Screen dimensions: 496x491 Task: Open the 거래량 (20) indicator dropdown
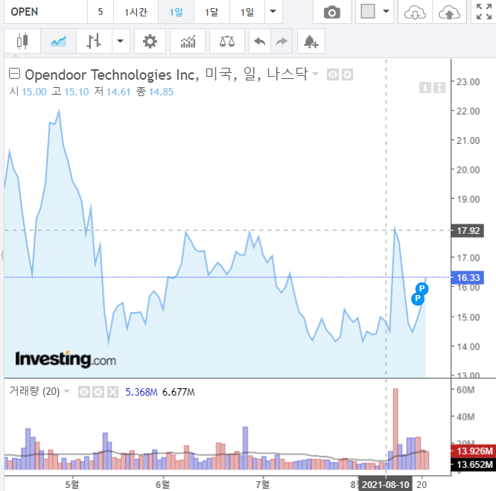(x=66, y=391)
